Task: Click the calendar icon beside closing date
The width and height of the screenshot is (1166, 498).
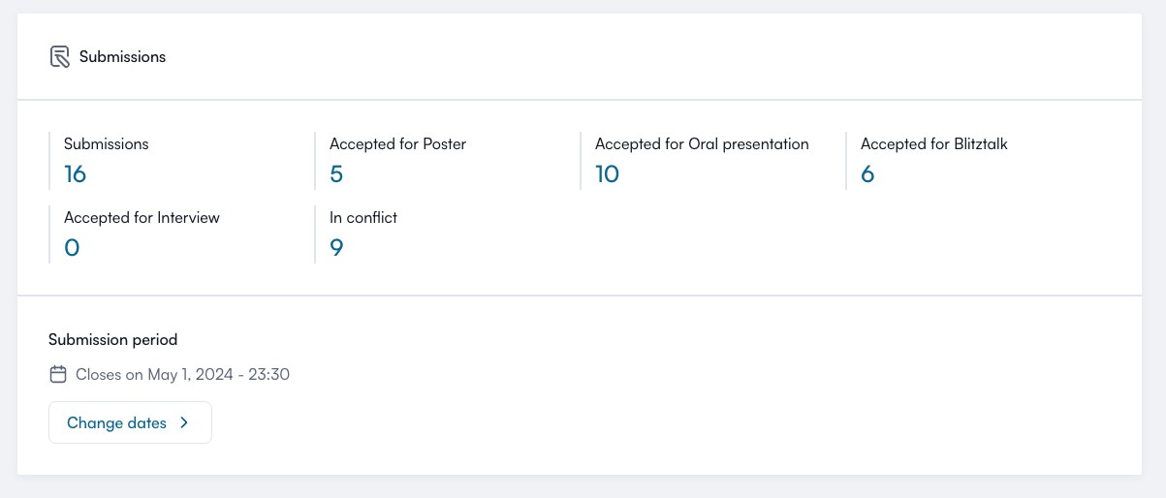Action: tap(58, 374)
